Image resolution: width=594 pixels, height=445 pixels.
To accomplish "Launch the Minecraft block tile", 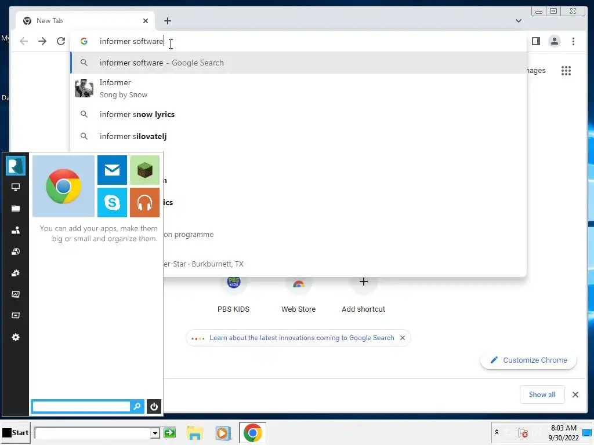I will click(x=144, y=170).
